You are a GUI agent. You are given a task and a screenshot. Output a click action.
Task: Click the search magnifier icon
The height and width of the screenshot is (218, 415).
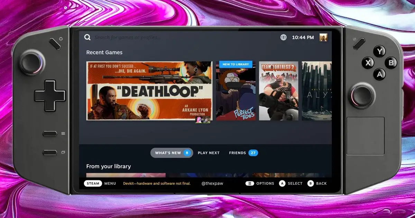pos(87,37)
